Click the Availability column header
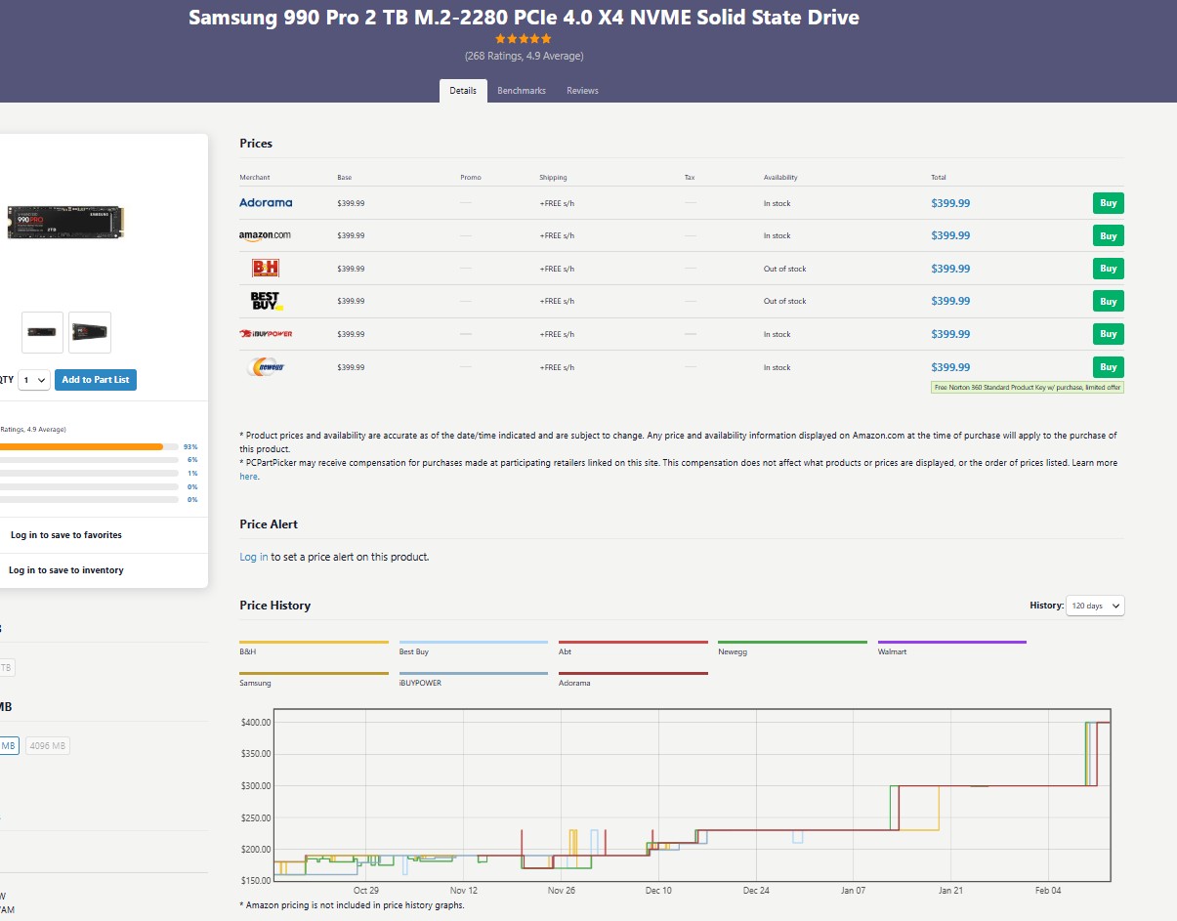The height and width of the screenshot is (921, 1177). pos(780,178)
